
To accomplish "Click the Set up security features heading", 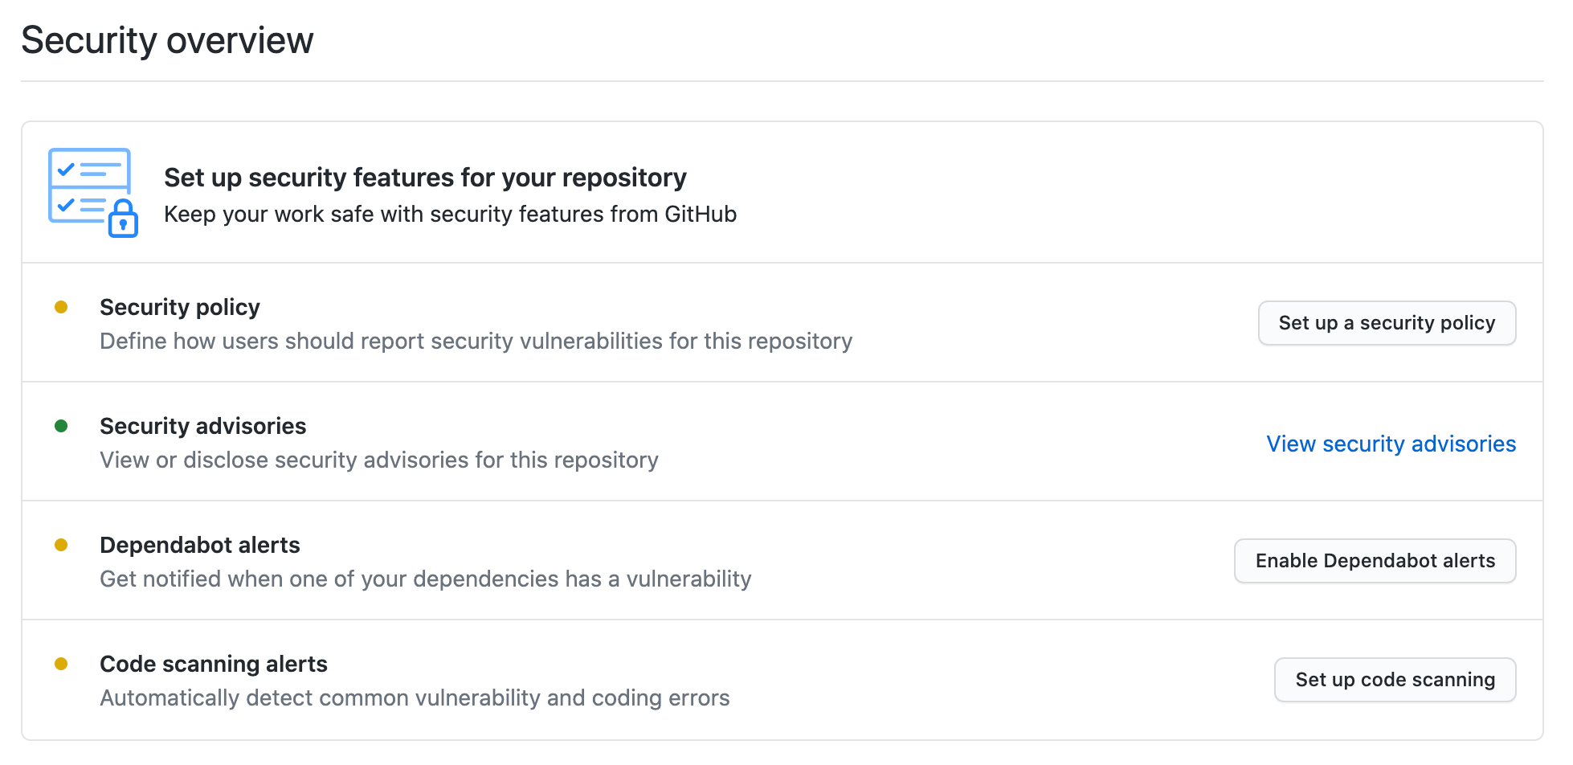I will tap(425, 178).
